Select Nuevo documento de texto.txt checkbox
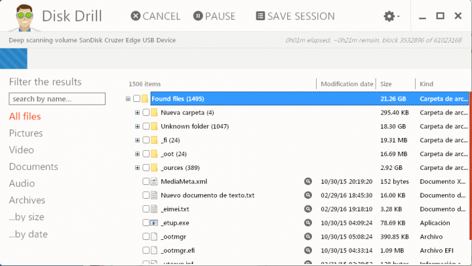Screen dimensions: 472x266 (x=146, y=195)
